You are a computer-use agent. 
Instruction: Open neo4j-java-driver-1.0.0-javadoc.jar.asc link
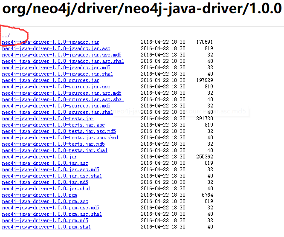coord(56,48)
